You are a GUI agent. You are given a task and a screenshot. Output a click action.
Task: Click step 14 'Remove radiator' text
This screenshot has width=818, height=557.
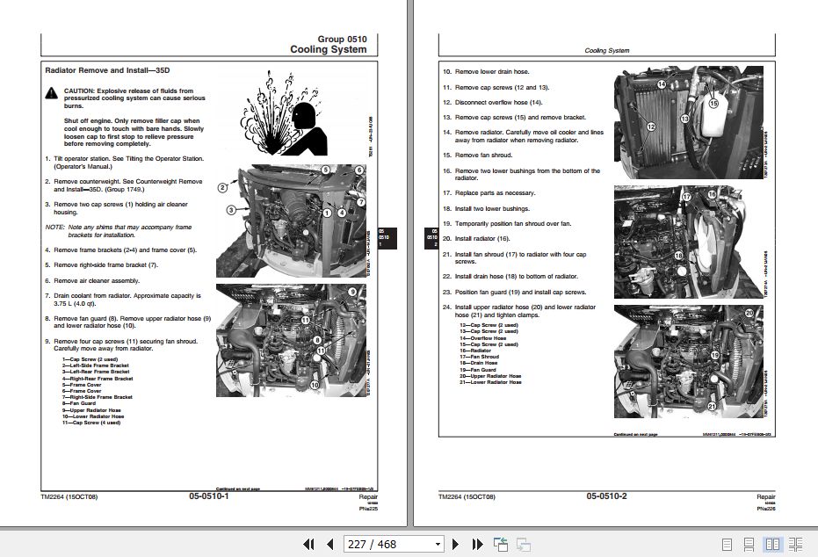tap(524, 136)
